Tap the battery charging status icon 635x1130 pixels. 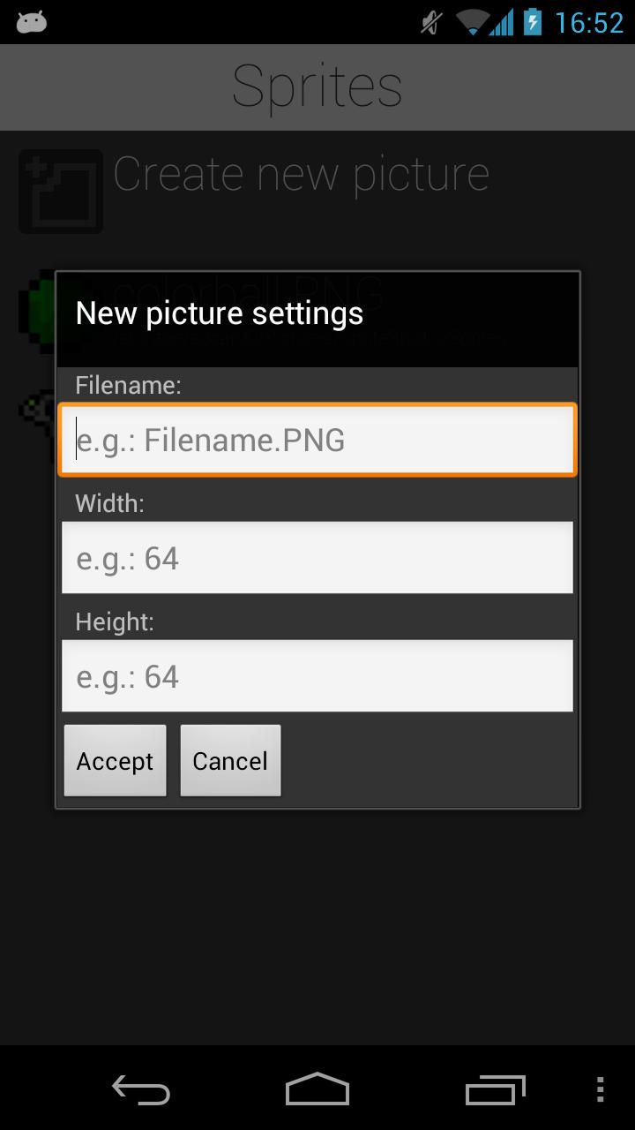coord(533,21)
